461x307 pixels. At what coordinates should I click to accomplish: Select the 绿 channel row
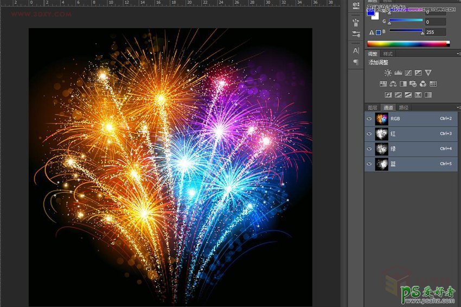click(411, 149)
